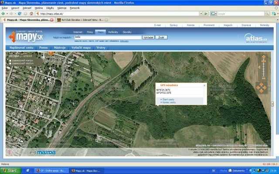Switch to Mapy.sk taskbar button
This screenshot has height=174, width=279.
[x=86, y=171]
